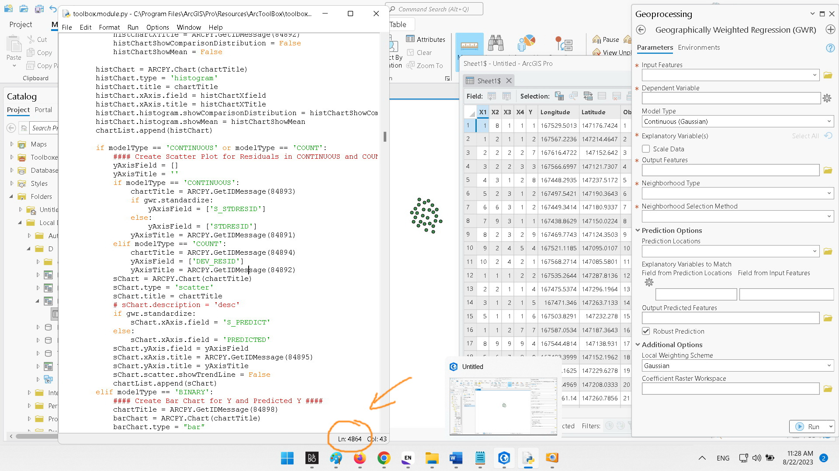The height and width of the screenshot is (471, 839).
Task: Enable the Scale Data checkbox
Action: click(x=645, y=149)
